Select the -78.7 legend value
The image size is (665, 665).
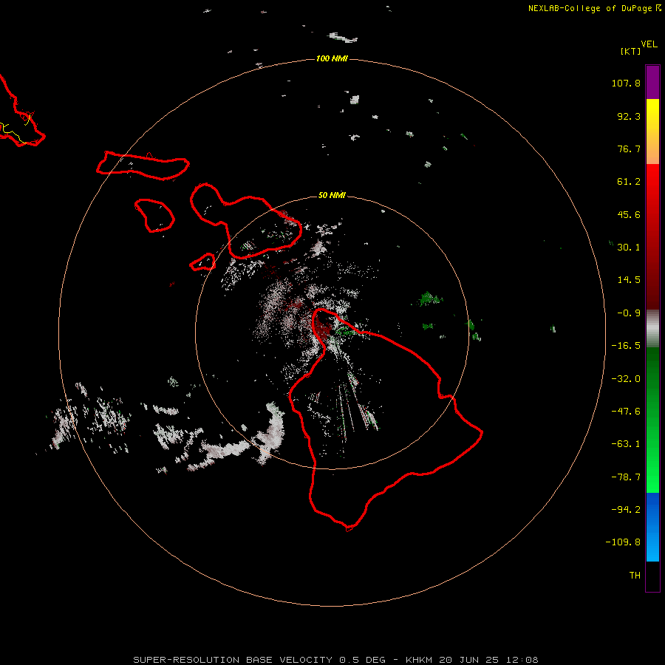tap(626, 477)
